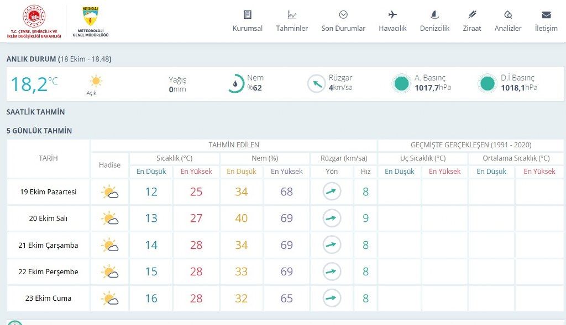Click the D.İ.Basınç pressure circle icon
This screenshot has height=325, width=566.
coord(488,83)
